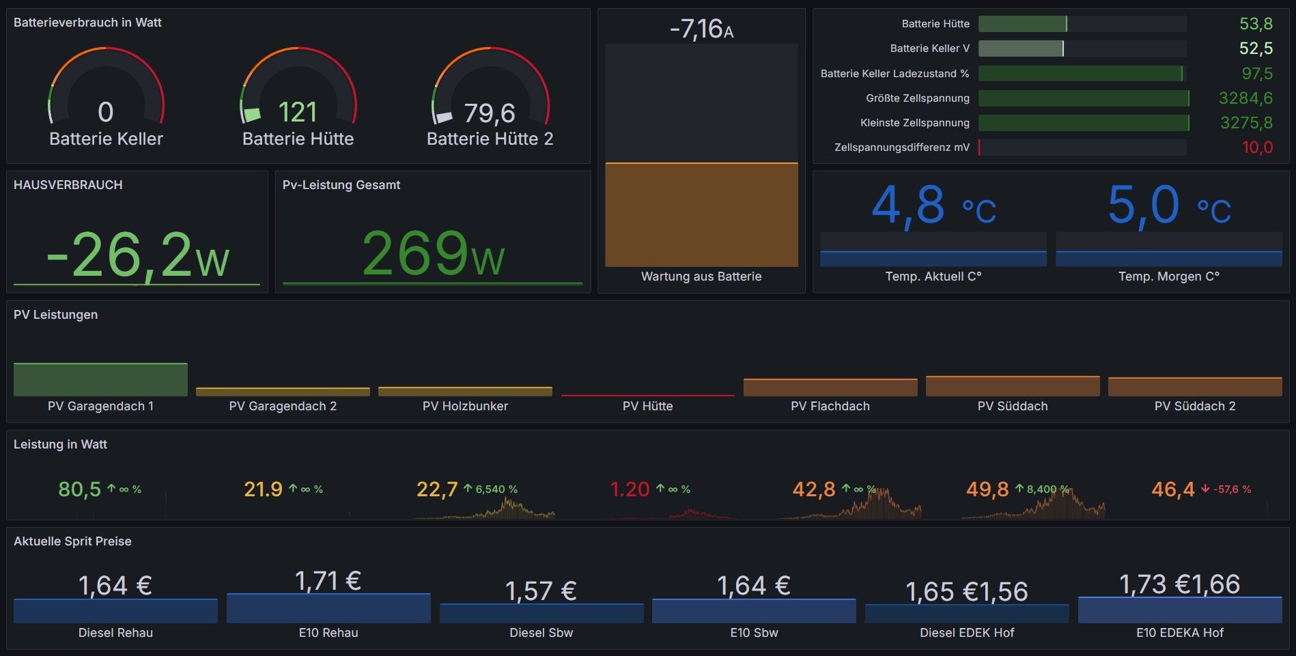Click the PV Süddach 2 bar
The height and width of the screenshot is (656, 1296).
click(1195, 386)
